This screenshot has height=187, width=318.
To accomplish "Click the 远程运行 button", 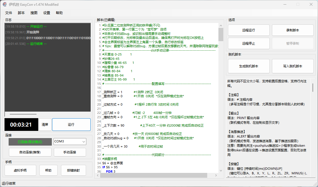I will point(249,30).
